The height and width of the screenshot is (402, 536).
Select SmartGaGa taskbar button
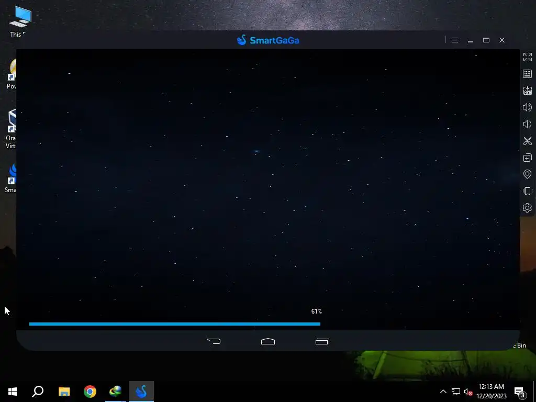[141, 392]
